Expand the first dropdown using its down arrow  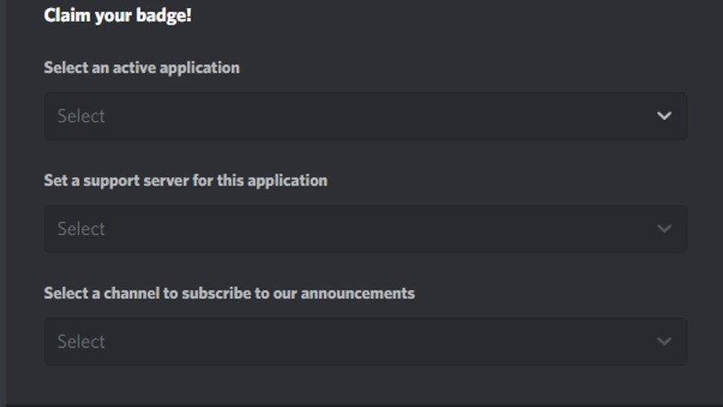[x=664, y=116]
